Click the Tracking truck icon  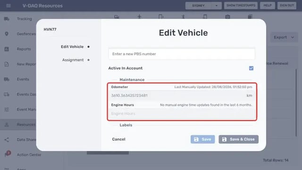7,19
